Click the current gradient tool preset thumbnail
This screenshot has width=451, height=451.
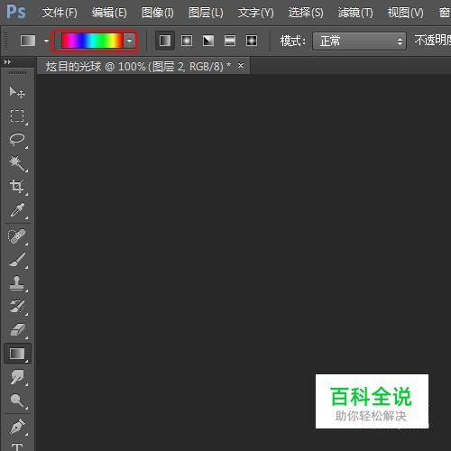pos(28,41)
